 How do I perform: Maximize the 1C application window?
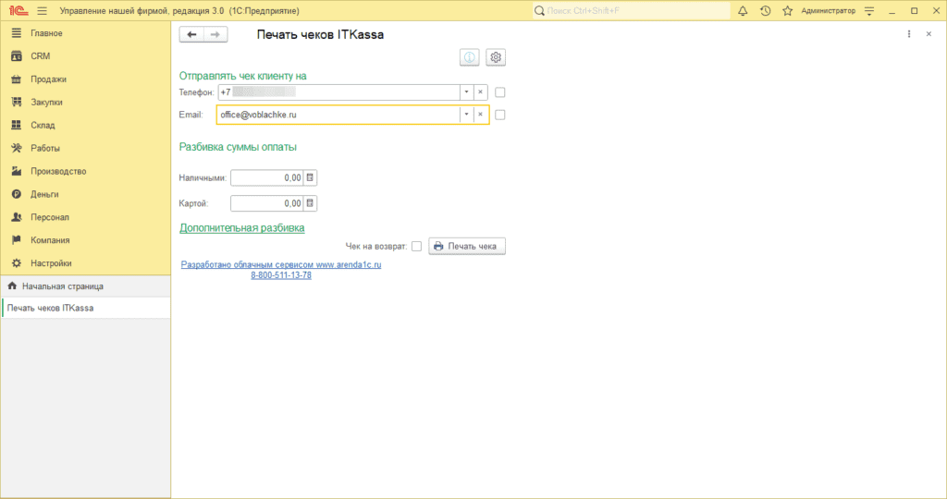point(915,11)
